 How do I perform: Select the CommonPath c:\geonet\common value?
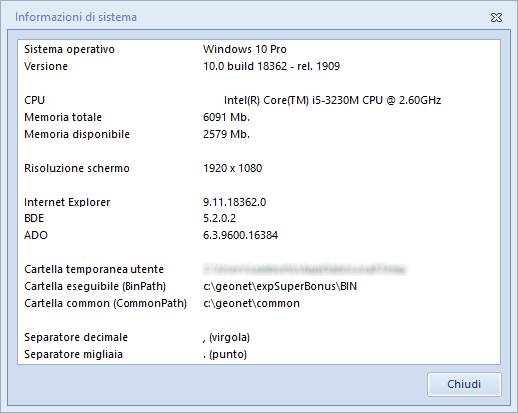pyautogui.click(x=251, y=303)
